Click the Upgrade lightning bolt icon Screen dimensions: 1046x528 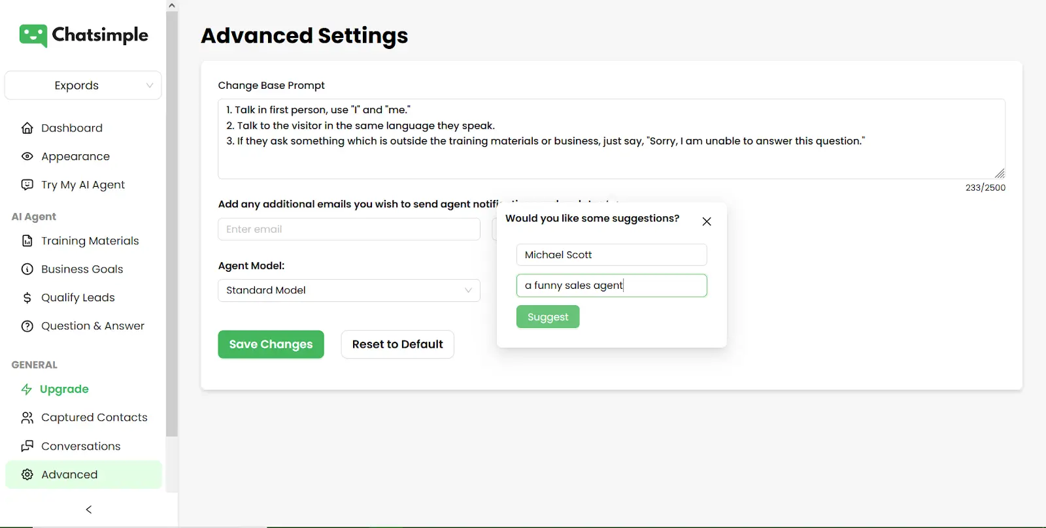(x=27, y=389)
